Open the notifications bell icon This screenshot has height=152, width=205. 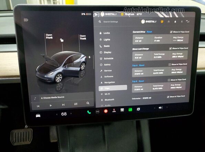(x=175, y=22)
